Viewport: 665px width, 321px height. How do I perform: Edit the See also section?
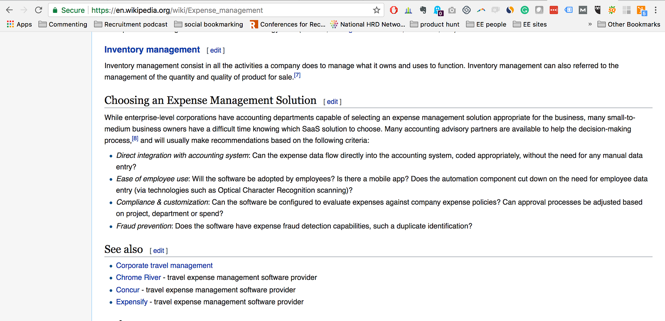click(159, 251)
